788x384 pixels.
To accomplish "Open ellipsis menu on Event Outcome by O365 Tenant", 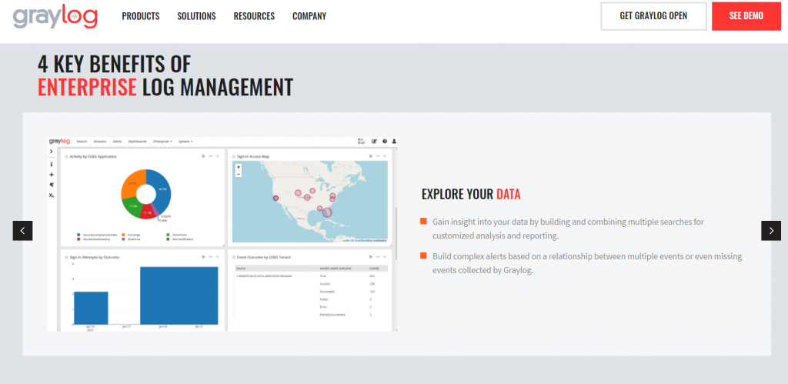I will point(378,257).
